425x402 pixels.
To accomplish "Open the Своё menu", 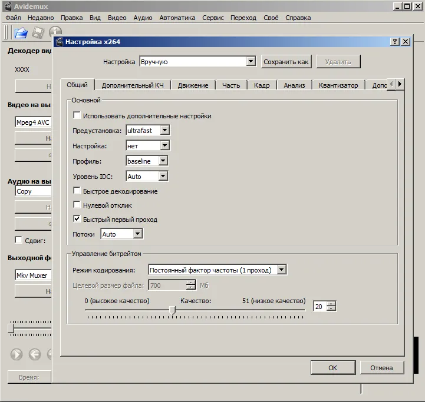I will point(271,18).
